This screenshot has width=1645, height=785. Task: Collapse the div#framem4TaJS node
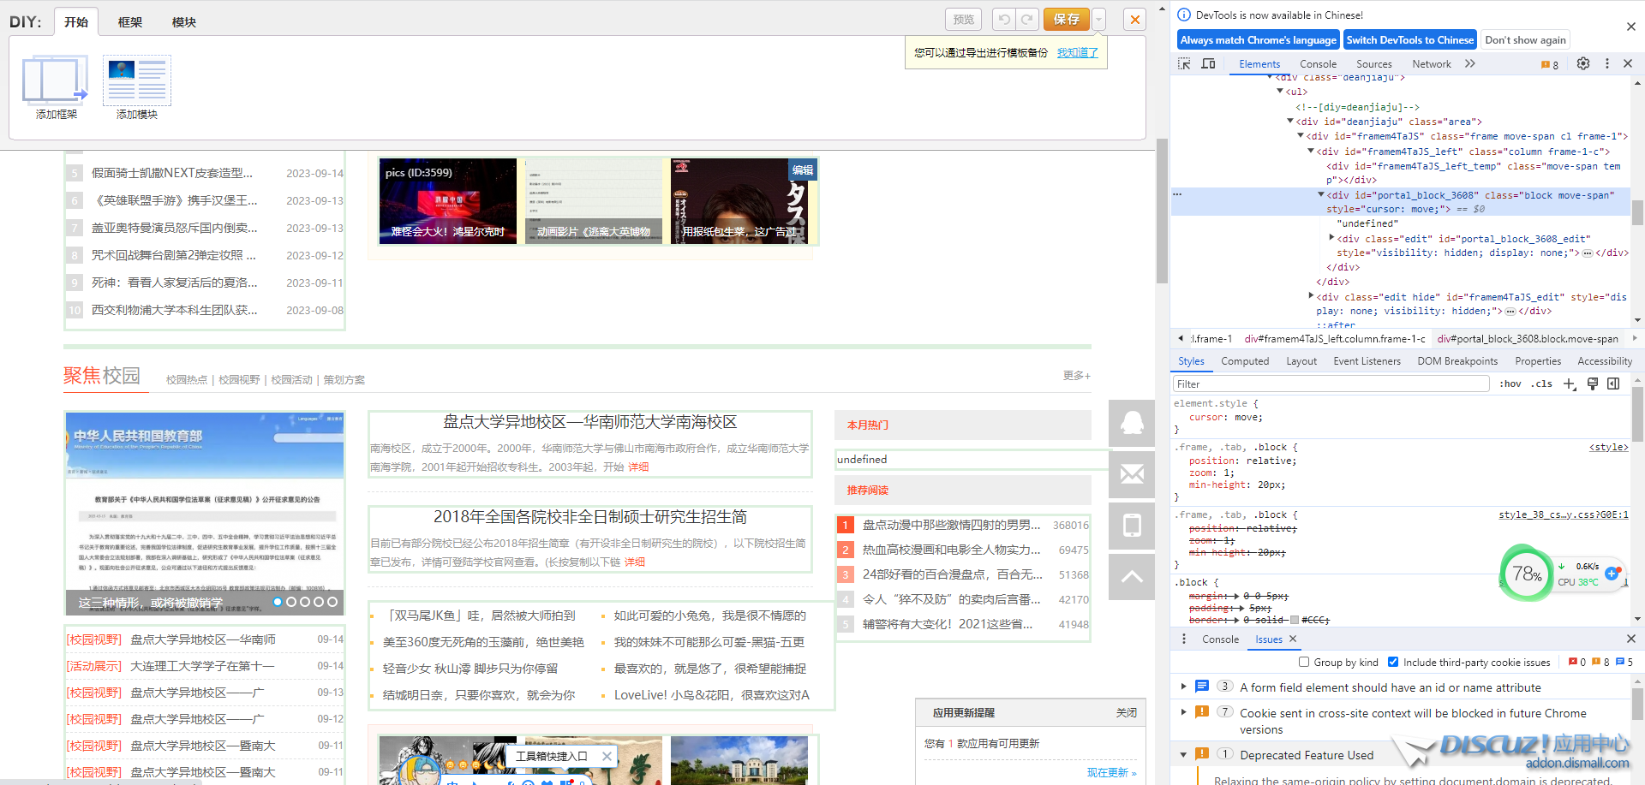[1301, 136]
